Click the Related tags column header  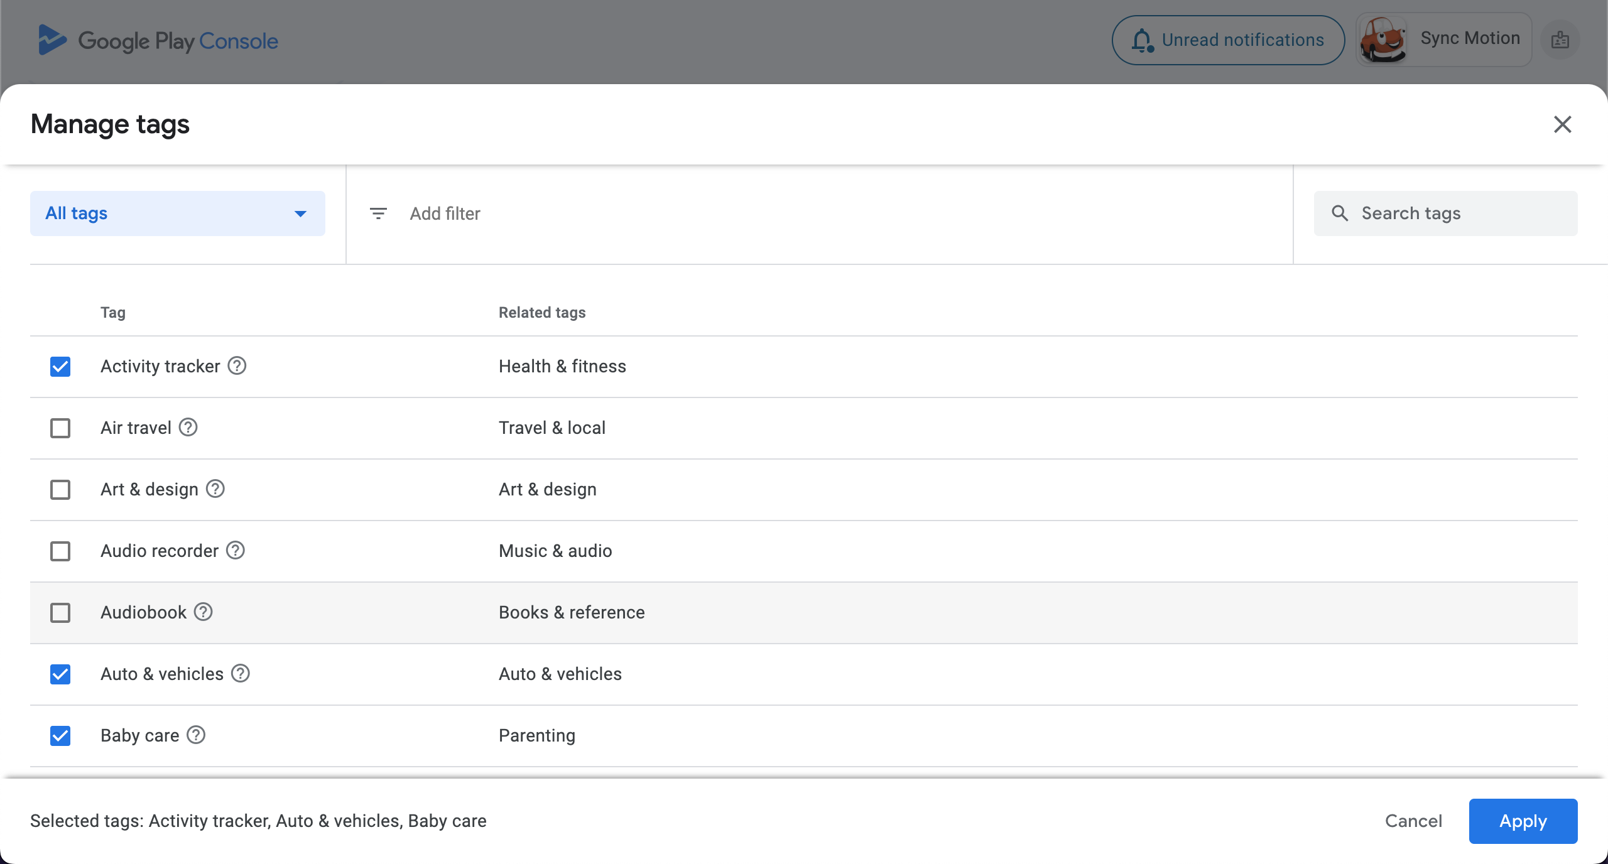(x=542, y=313)
